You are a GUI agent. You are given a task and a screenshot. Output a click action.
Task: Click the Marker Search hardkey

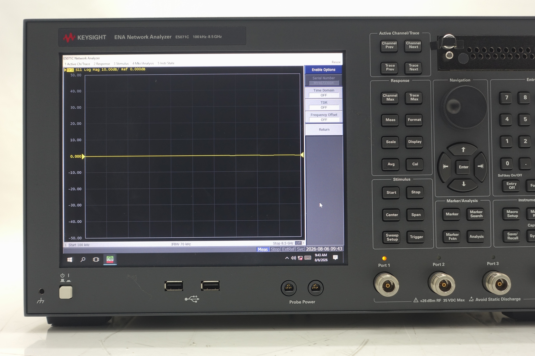(476, 214)
